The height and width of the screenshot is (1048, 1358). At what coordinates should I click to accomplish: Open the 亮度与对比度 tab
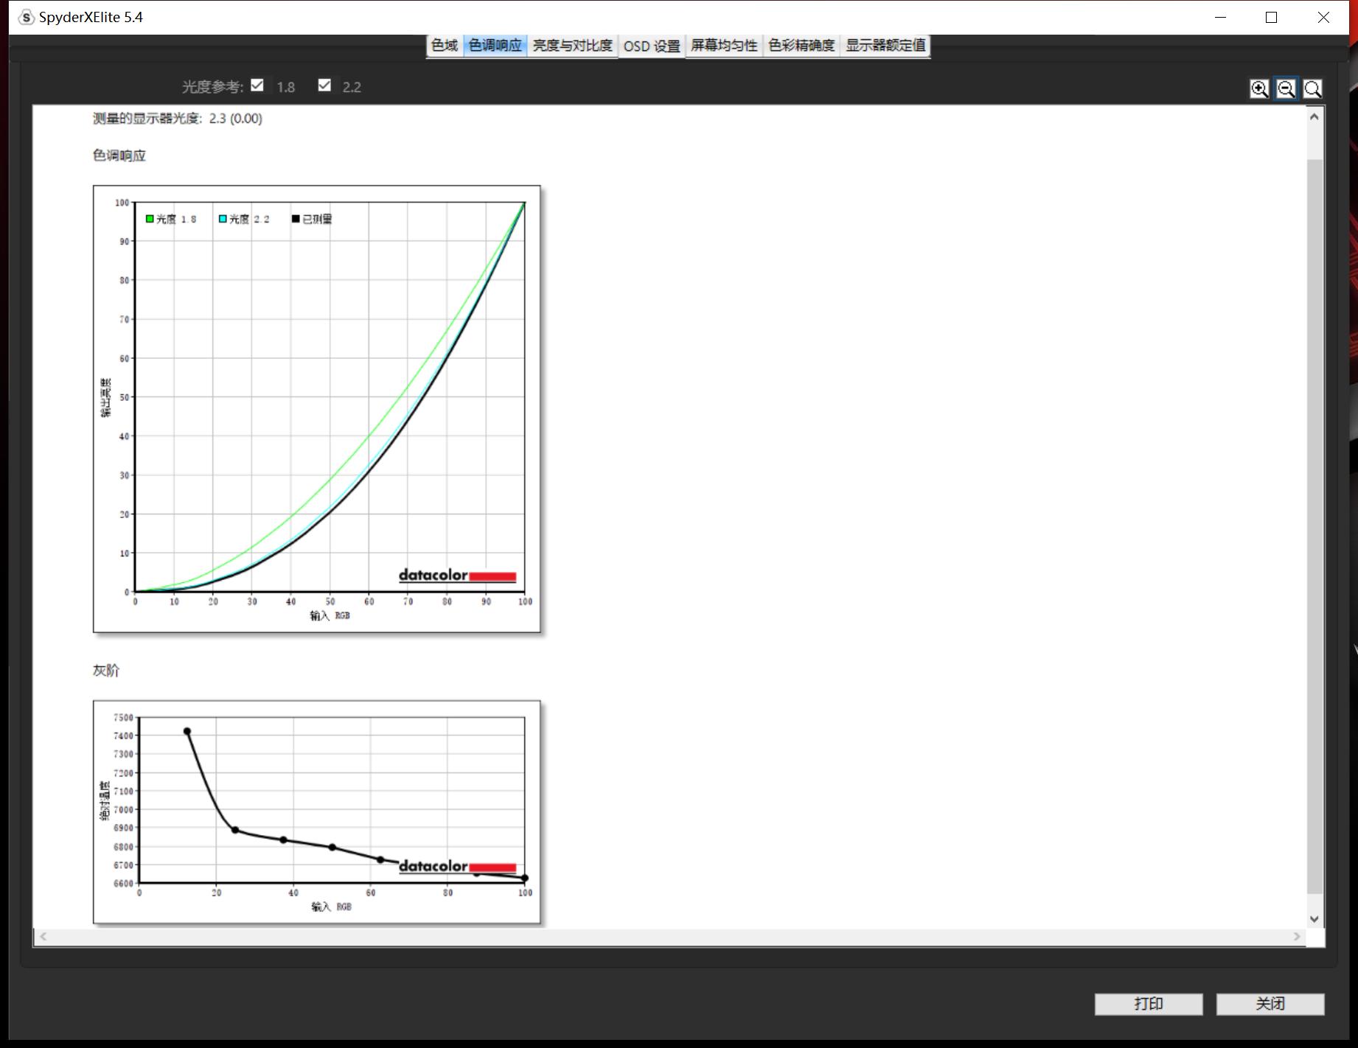click(572, 46)
